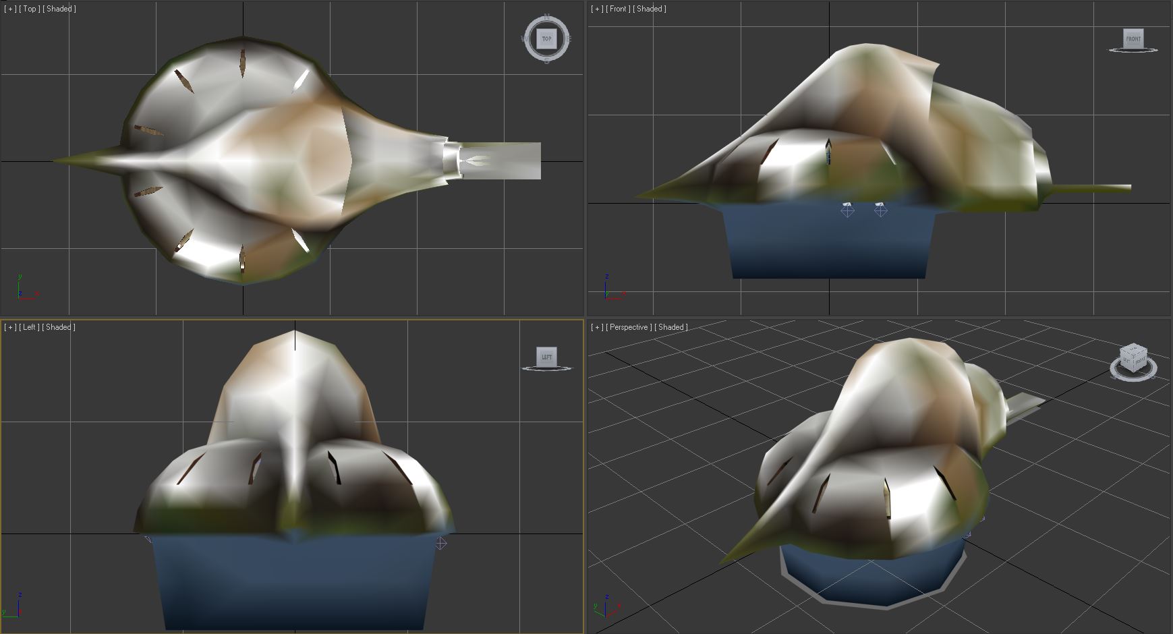The image size is (1173, 634).
Task: Click the W compass letter on Top ViewCube
Action: point(524,39)
